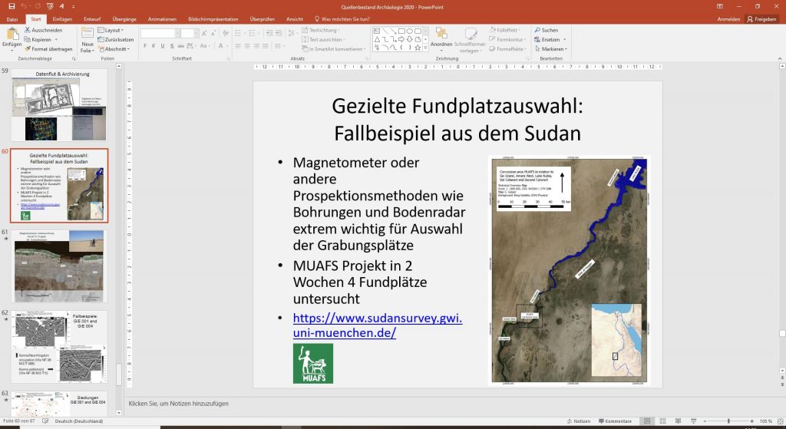Viewport: 786px width, 429px height.
Task: Start slideshow from beginning in quick access toolbar
Action: pos(50,6)
